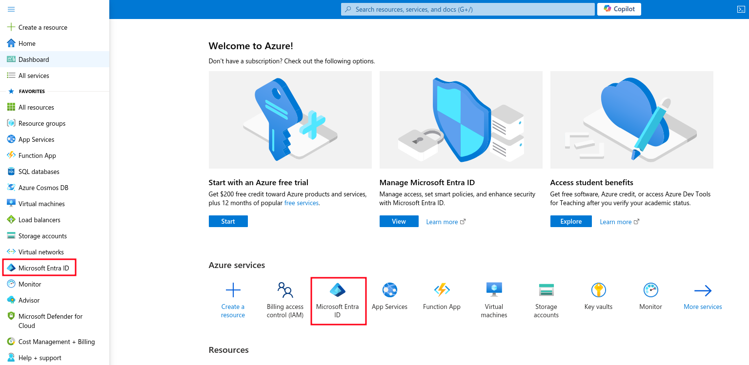Click the Create a resource tile in Azure services
Viewport: 749px width, 365px height.
(x=233, y=300)
